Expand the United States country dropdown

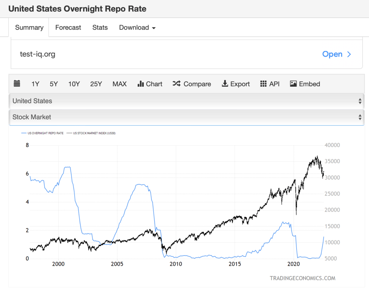[186, 101]
